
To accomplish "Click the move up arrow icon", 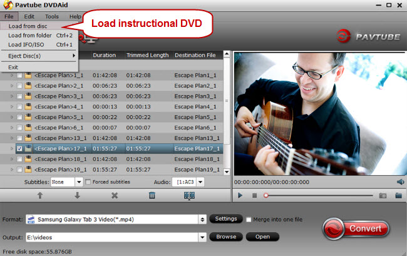I will tap(40, 195).
